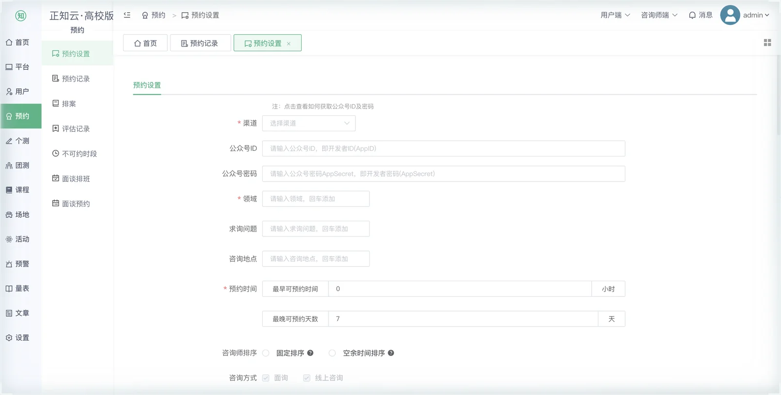
Task: Select the 预约设置 section tab heading
Action: pyautogui.click(x=147, y=85)
